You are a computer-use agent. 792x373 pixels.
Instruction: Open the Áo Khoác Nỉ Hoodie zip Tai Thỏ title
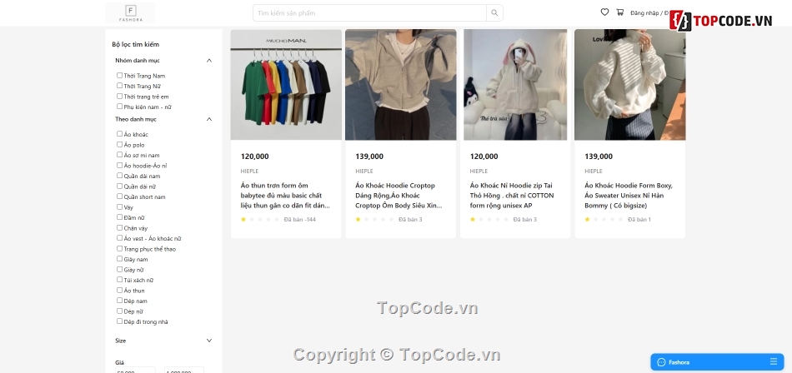click(512, 196)
